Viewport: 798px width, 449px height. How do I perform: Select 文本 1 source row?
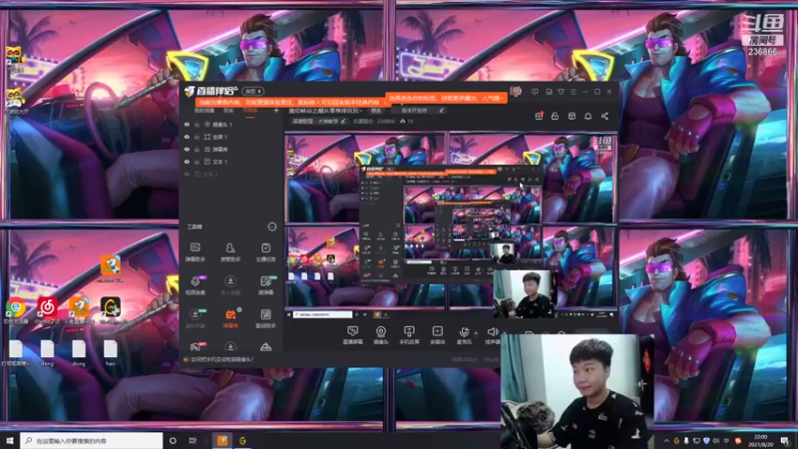click(x=232, y=162)
